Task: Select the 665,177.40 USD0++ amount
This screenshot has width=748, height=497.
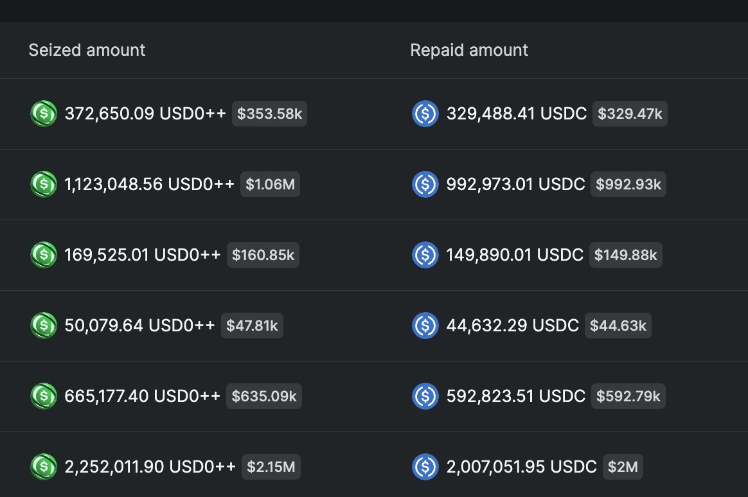Action: [142, 396]
